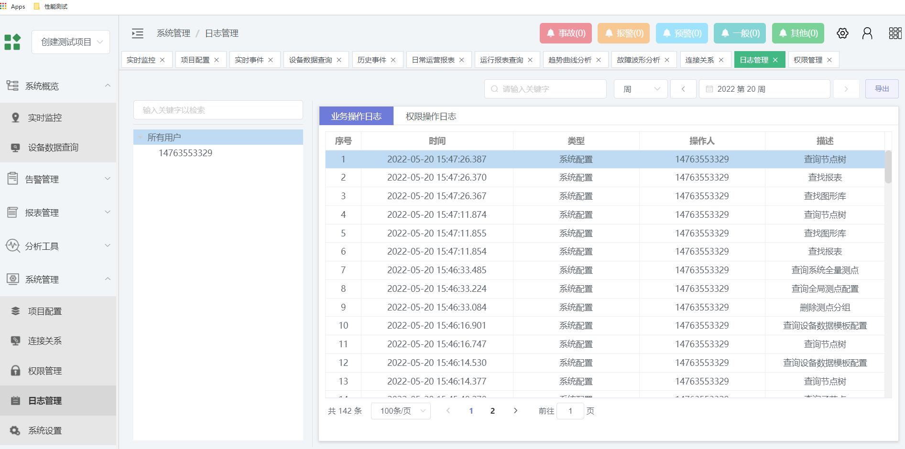Open the 2022 第 20 周 week picker
Viewport: 905px width, 449px height.
764,89
